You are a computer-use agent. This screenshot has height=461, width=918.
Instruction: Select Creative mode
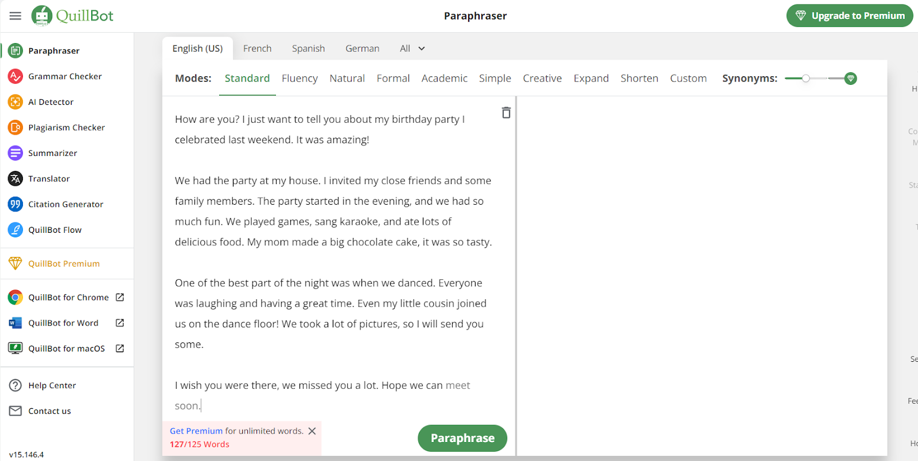click(542, 79)
